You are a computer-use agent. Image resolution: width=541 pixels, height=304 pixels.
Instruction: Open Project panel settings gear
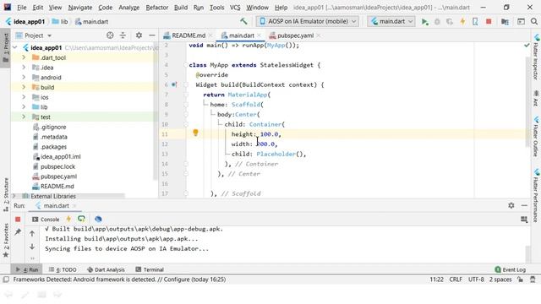139,35
